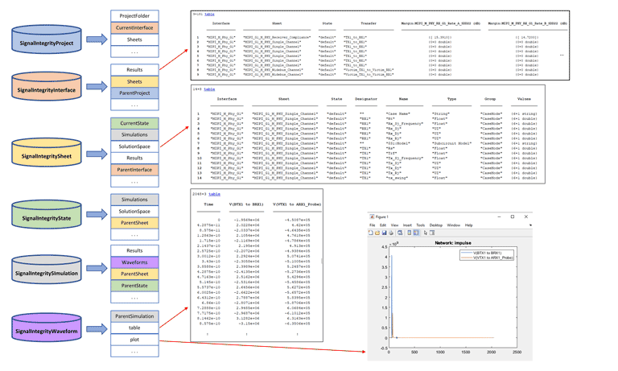618x371 pixels.
Task: Click the Open File folder icon
Action: [x=378, y=233]
